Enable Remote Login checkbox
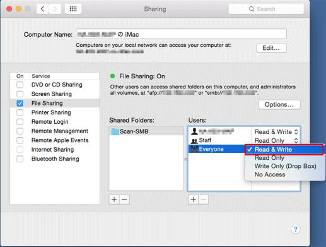Image resolution: width=326 pixels, height=247 pixels. pos(20,122)
